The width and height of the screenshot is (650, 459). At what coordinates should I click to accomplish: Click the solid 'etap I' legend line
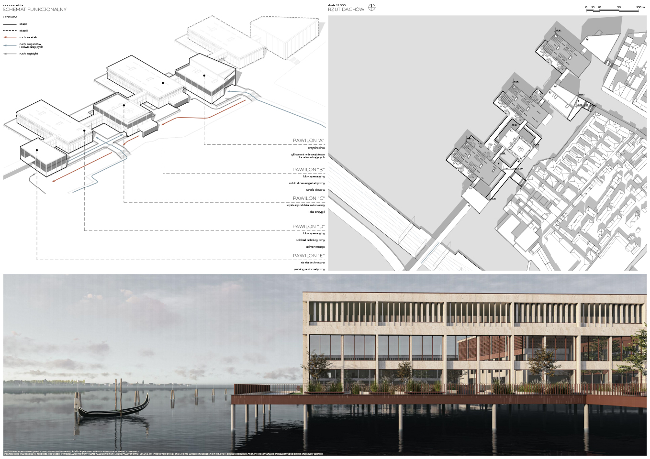(x=10, y=24)
